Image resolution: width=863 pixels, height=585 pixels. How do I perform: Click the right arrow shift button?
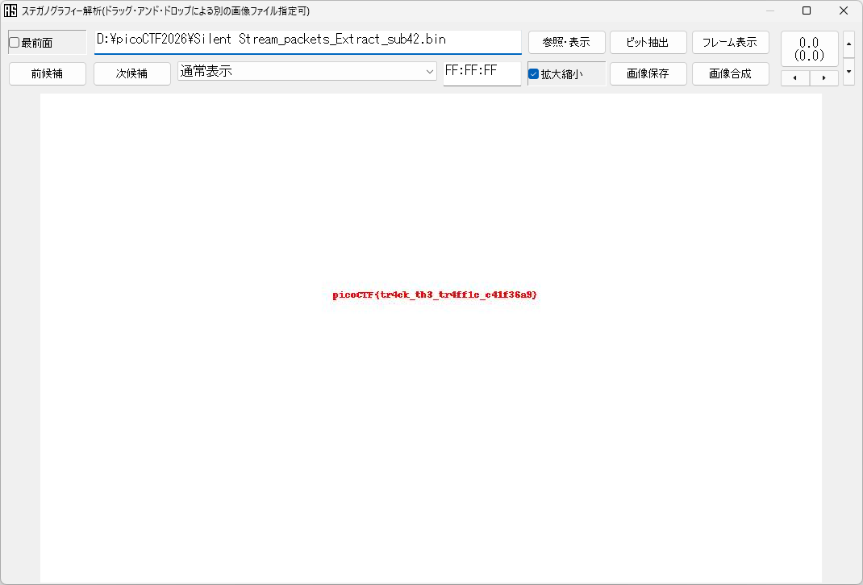click(x=823, y=78)
